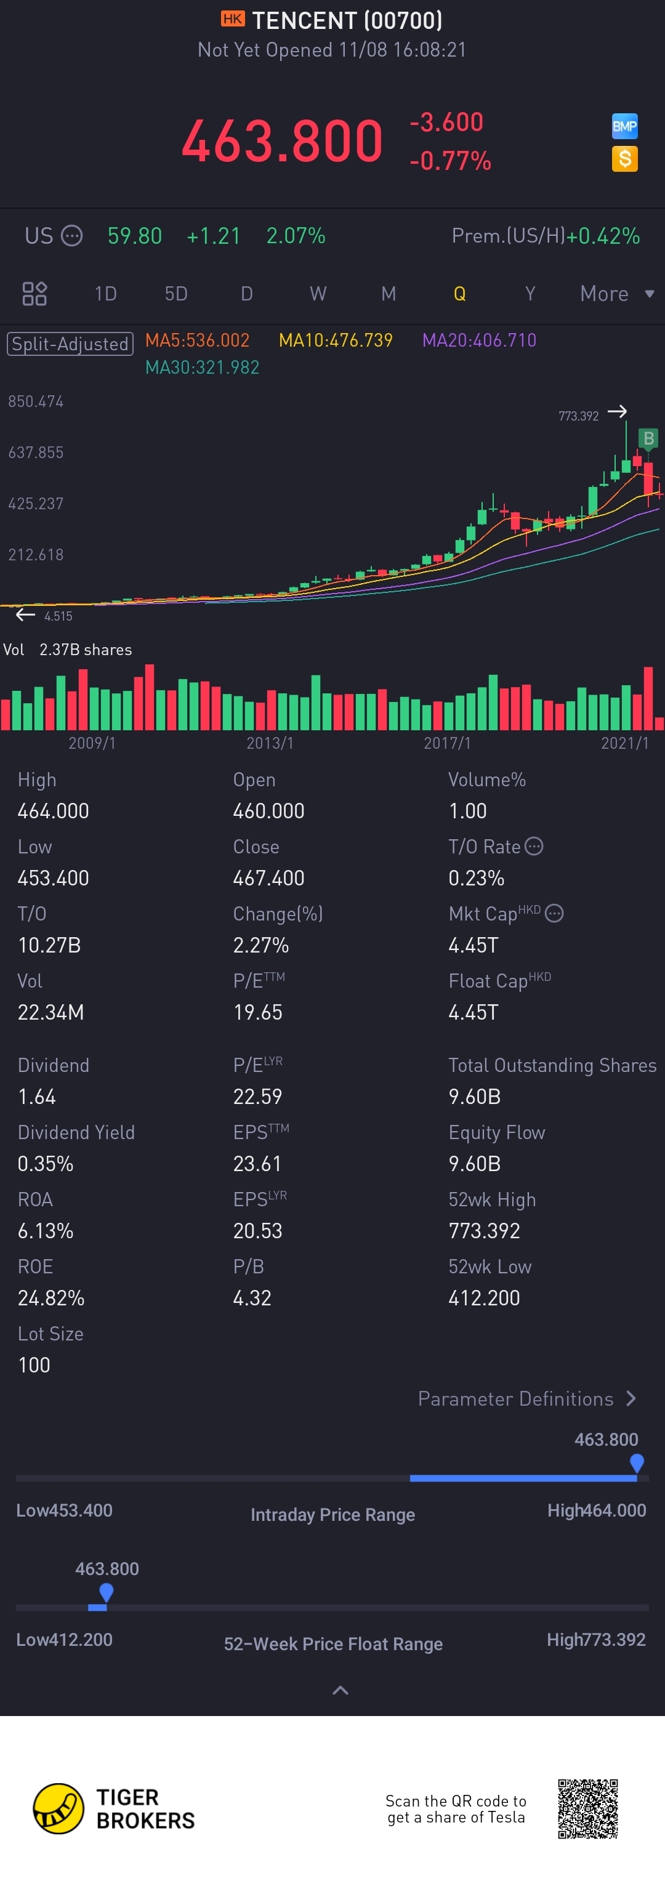Tap the MA30:321.982 indicator label
The width and height of the screenshot is (665, 1902).
coord(202,368)
